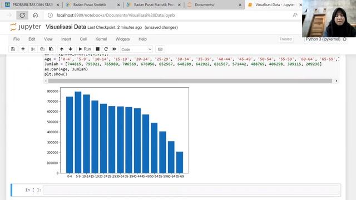Move selected cell up arrow
Screen dimensions: 356x200
point(62,49)
